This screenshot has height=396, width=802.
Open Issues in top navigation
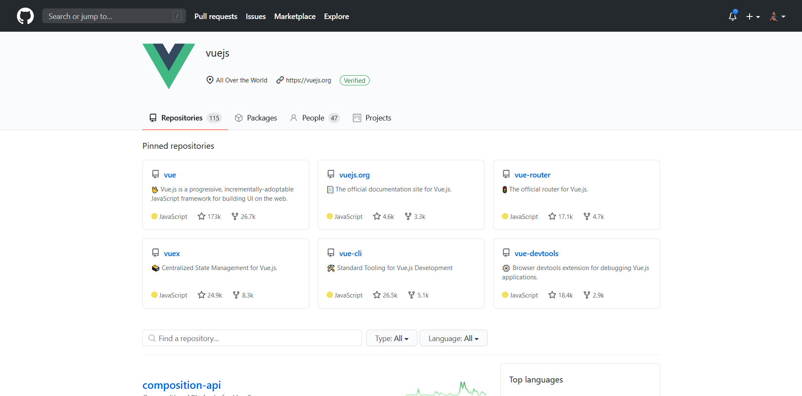[x=256, y=16]
